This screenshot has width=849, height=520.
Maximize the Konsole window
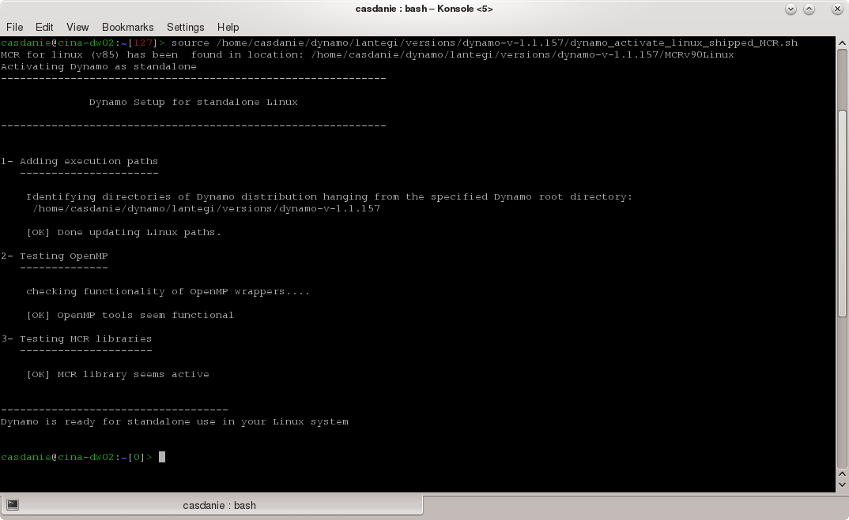point(809,9)
